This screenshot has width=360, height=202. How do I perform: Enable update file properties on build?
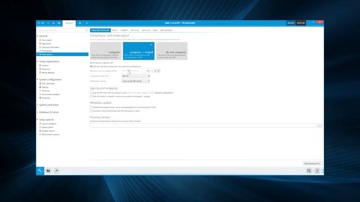click(x=91, y=107)
